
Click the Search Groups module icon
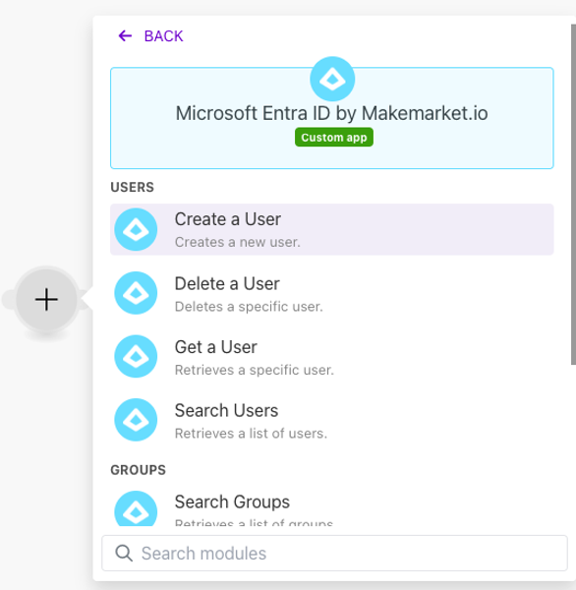(x=136, y=508)
